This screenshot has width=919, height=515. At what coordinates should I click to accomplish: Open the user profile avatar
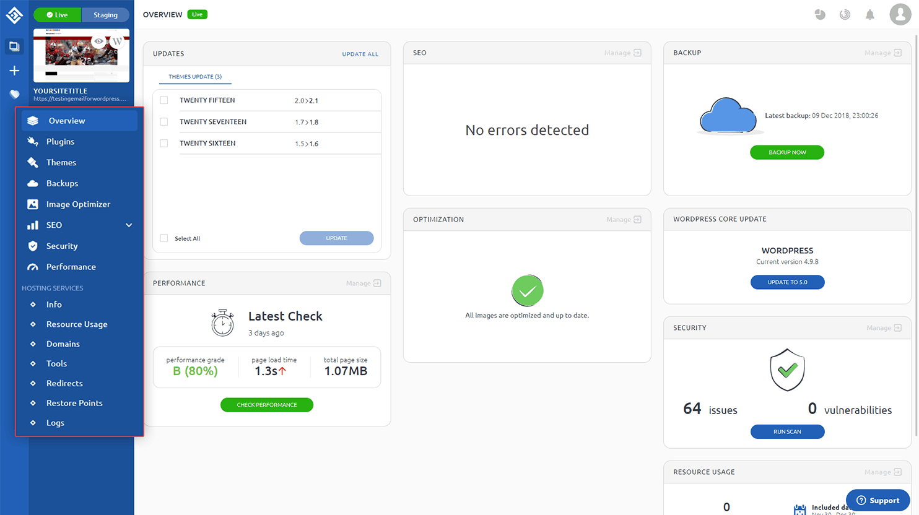[900, 14]
